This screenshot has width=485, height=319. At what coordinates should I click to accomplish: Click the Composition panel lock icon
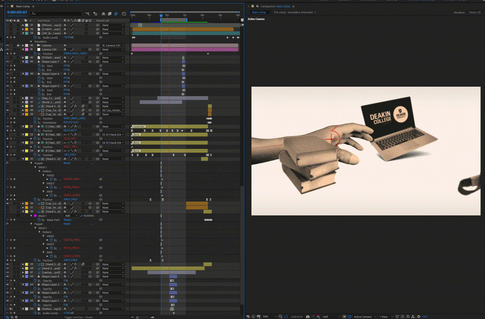click(257, 6)
